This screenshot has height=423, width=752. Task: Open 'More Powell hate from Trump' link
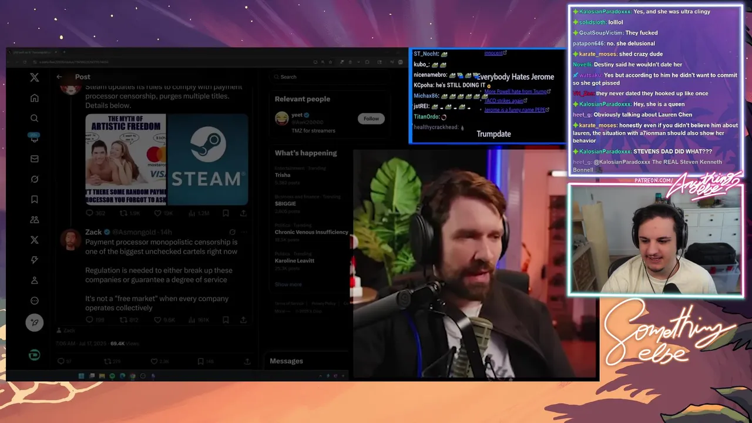(x=517, y=92)
